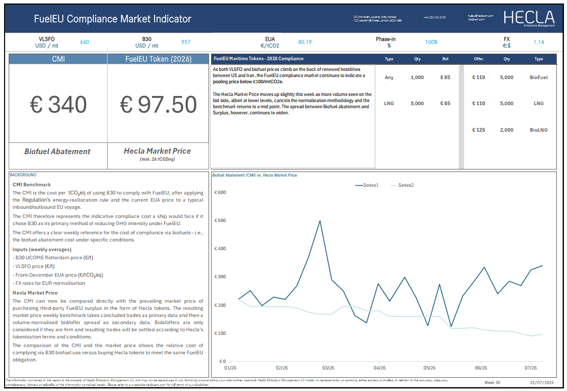Image resolution: width=567 pixels, height=391 pixels.
Task: Click the € 300 y-axis label
Action: (x=220, y=277)
